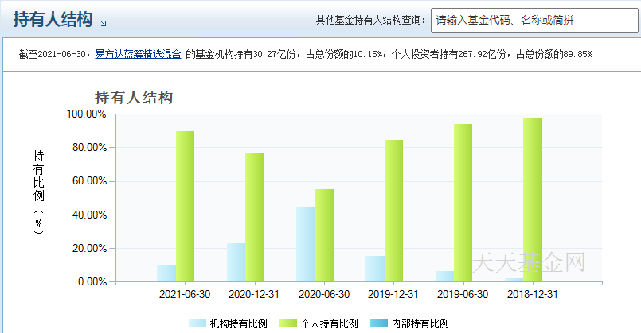Click the 持有人结构 chart title text
Image resolution: width=641 pixels, height=333 pixels.
(134, 98)
